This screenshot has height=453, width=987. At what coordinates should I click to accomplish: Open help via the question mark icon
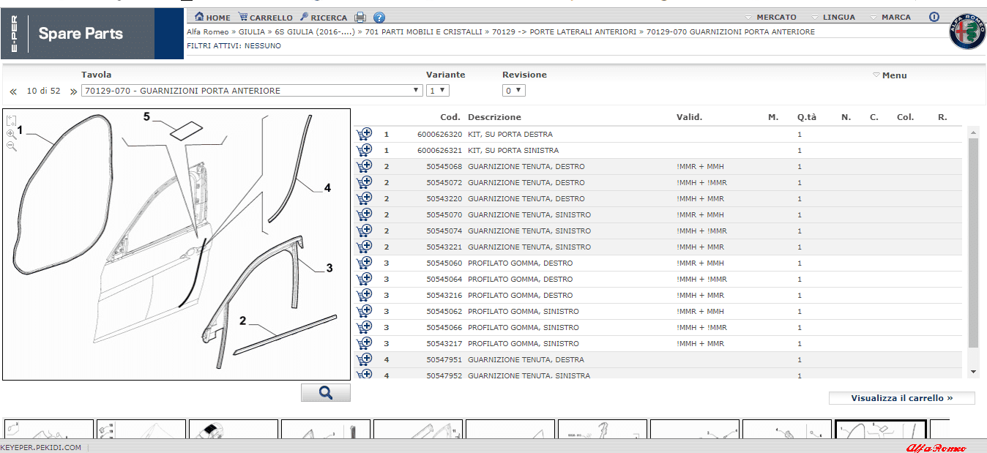coord(379,17)
